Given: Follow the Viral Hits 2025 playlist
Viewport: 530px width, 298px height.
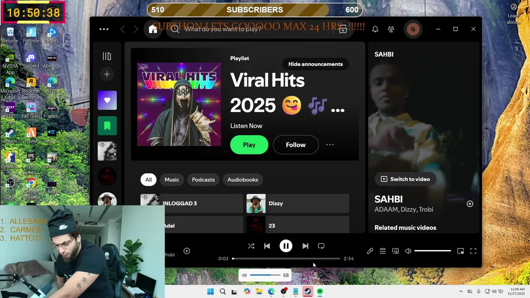Looking at the screenshot, I should tap(296, 145).
